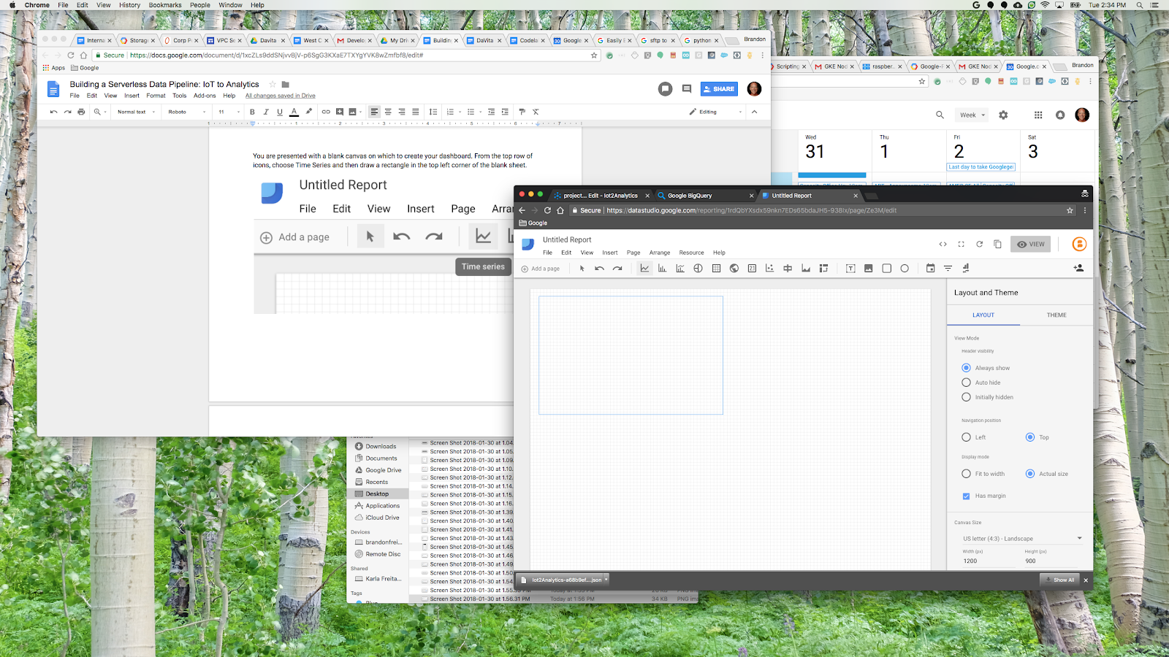1169x657 pixels.
Task: Click the share report person-add icon
Action: pyautogui.click(x=1078, y=269)
